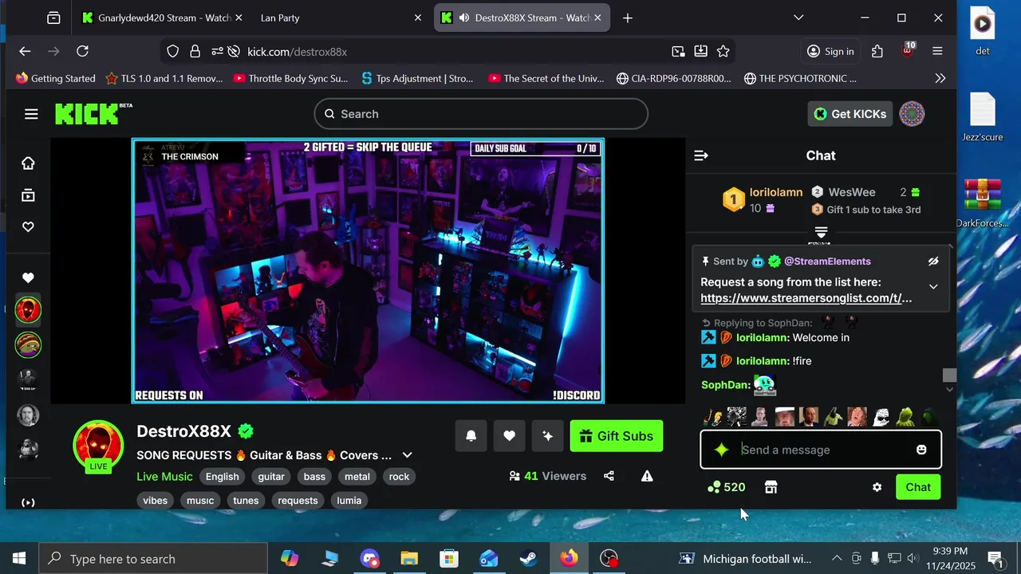Expand the sidebar at the bottom icon
1021x574 pixels.
[x=28, y=502]
